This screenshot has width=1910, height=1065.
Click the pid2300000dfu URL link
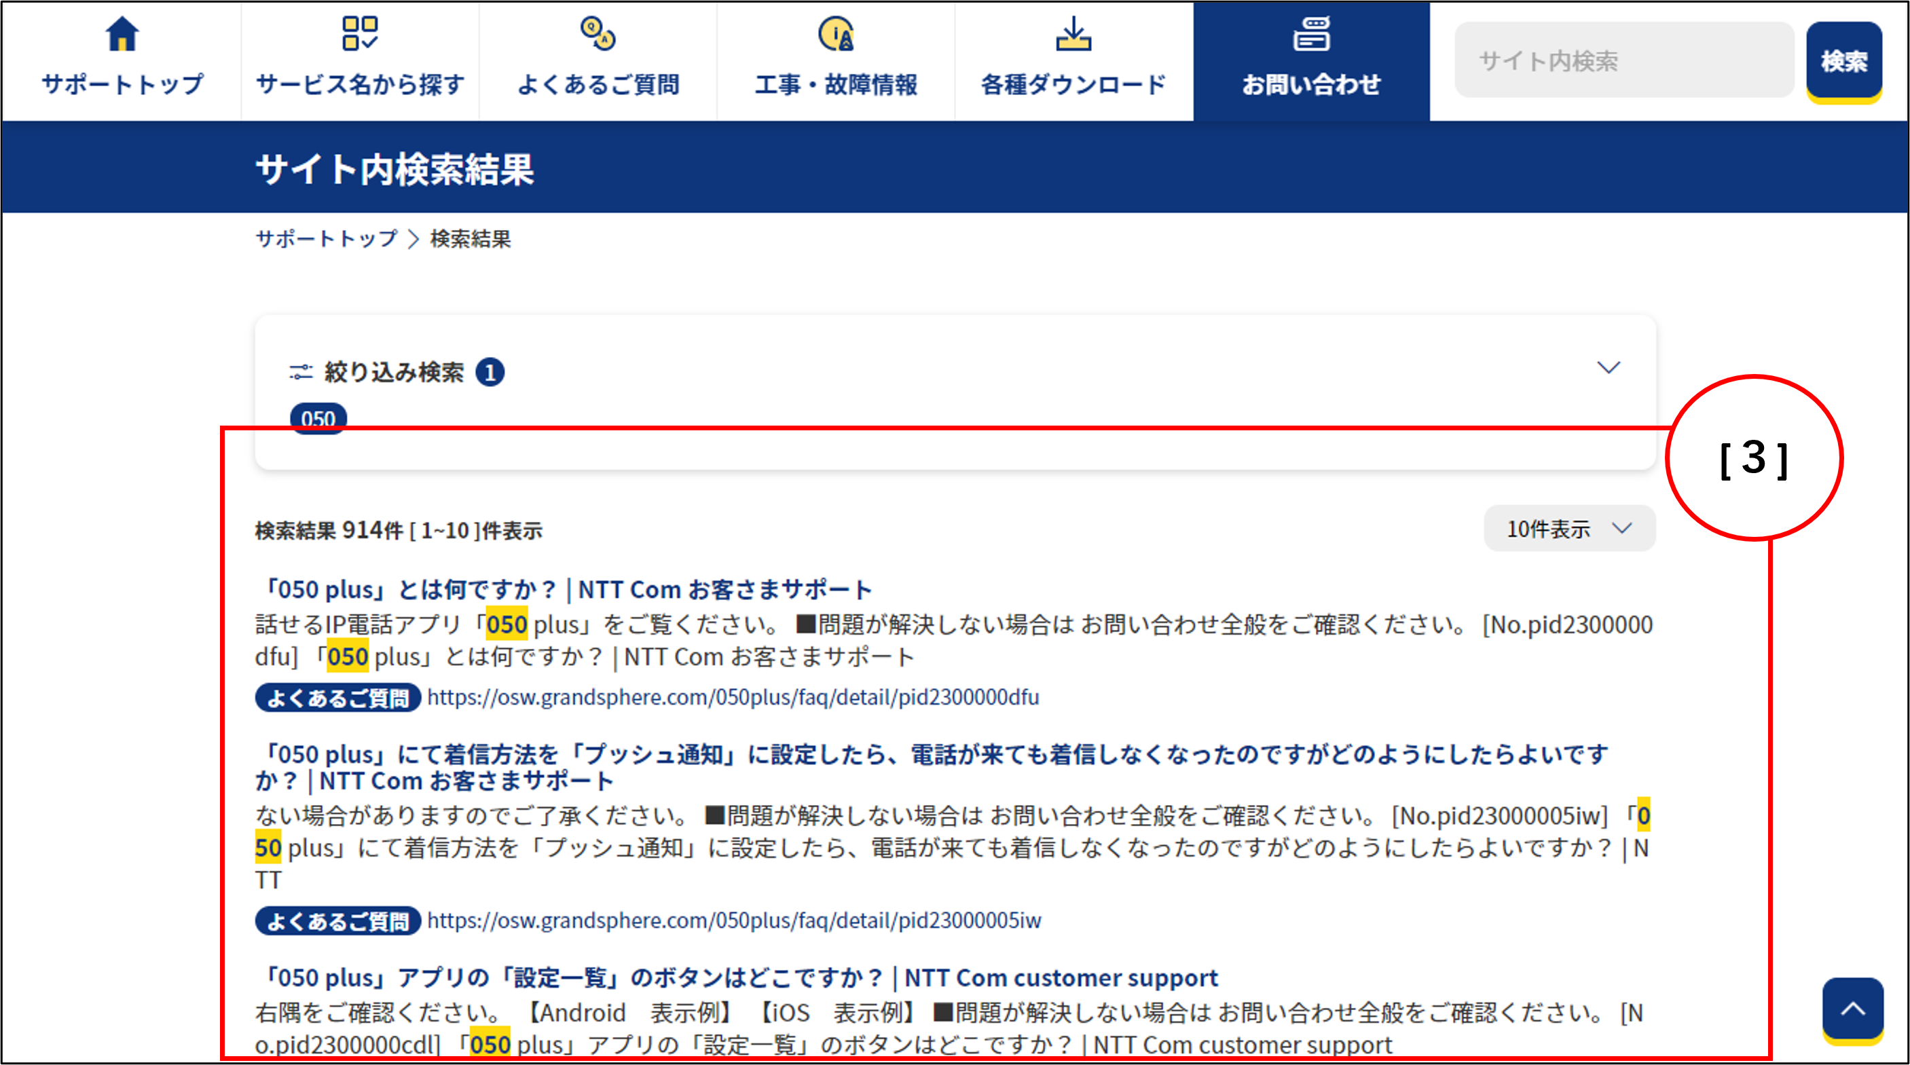[x=733, y=697]
